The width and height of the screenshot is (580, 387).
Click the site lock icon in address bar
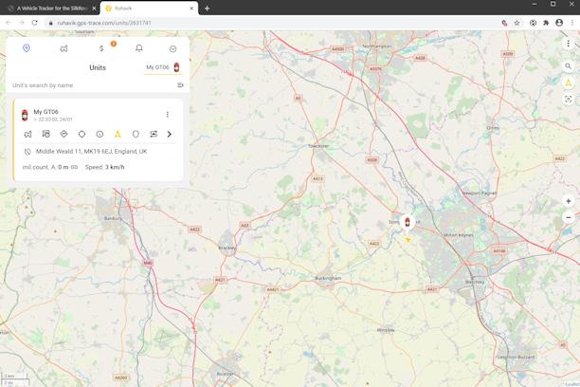50,23
